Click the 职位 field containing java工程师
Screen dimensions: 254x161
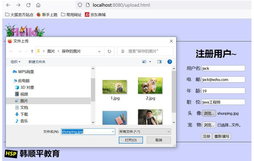[223, 102]
